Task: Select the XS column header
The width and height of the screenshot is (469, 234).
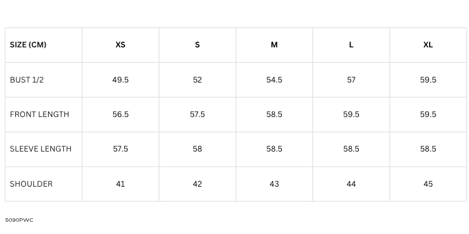Action: 120,45
